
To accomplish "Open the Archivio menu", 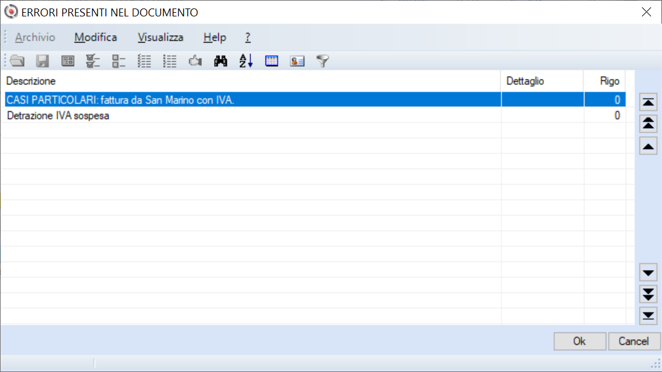I will 35,37.
